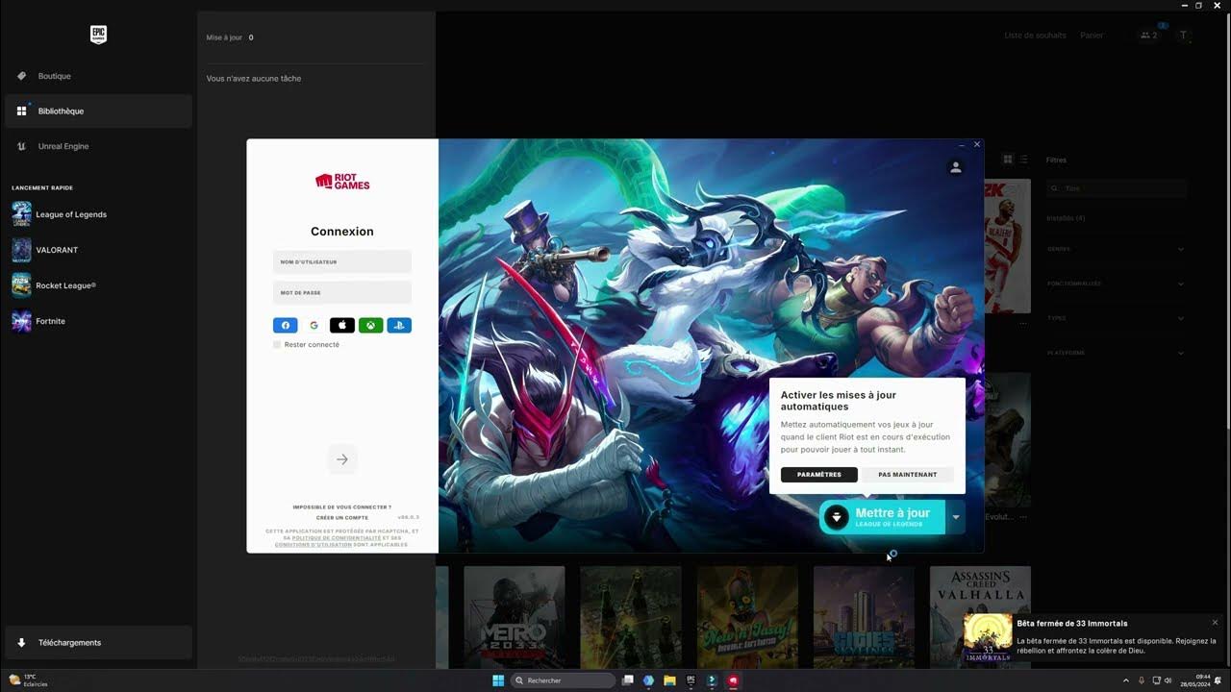This screenshot has height=692, width=1231.
Task: Switch Epic library to list view
Action: [1023, 160]
